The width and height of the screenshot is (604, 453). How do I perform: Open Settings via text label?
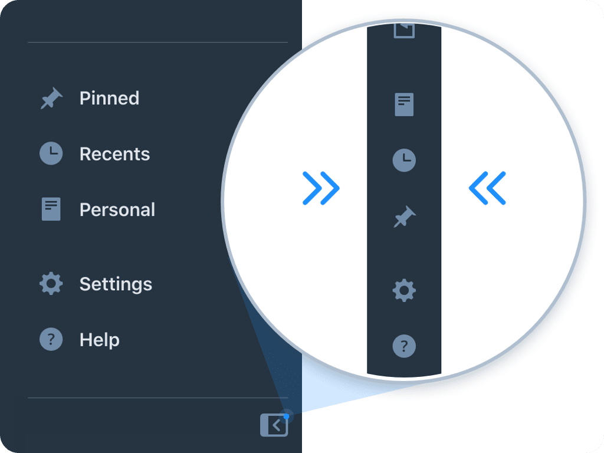coord(116,284)
